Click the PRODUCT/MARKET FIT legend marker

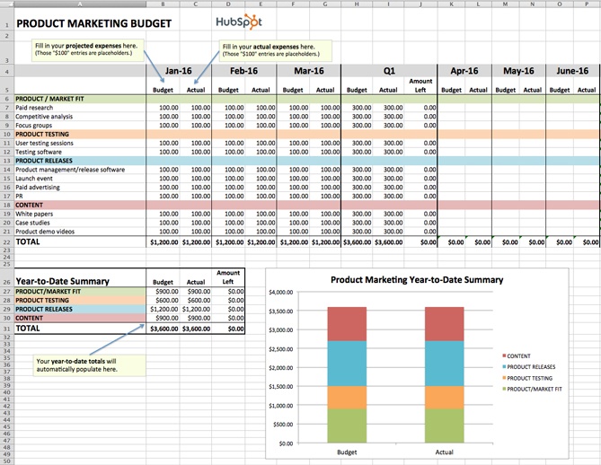(x=505, y=389)
